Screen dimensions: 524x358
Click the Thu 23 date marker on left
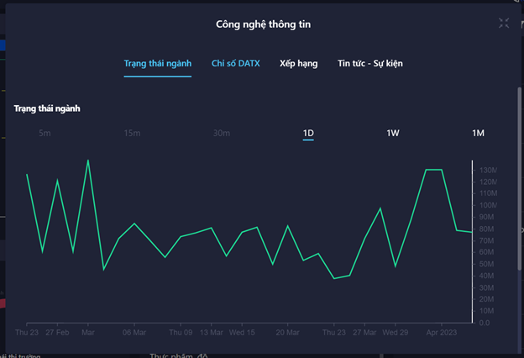[x=27, y=333]
